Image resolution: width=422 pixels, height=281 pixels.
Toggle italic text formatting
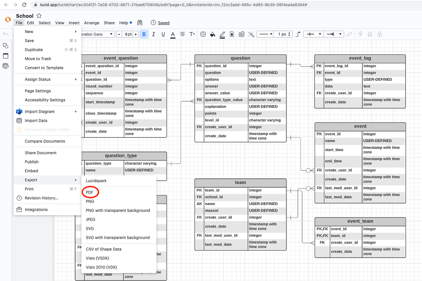point(154,34)
